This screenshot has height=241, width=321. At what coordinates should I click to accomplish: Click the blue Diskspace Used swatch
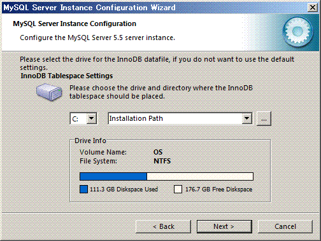click(x=83, y=189)
